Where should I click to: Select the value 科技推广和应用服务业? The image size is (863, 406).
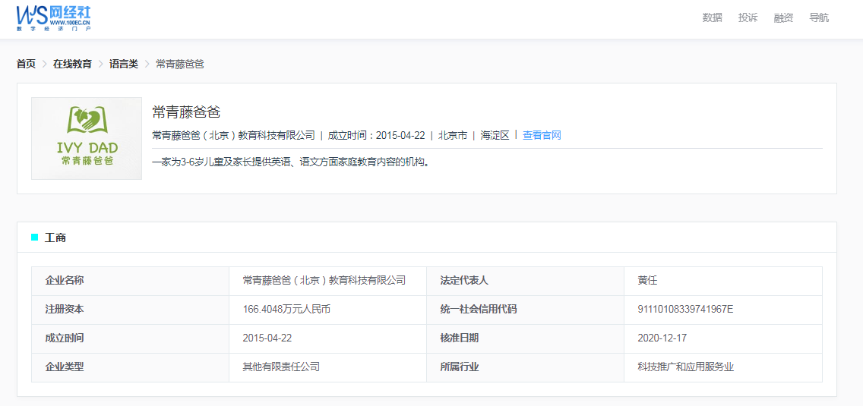coord(686,367)
